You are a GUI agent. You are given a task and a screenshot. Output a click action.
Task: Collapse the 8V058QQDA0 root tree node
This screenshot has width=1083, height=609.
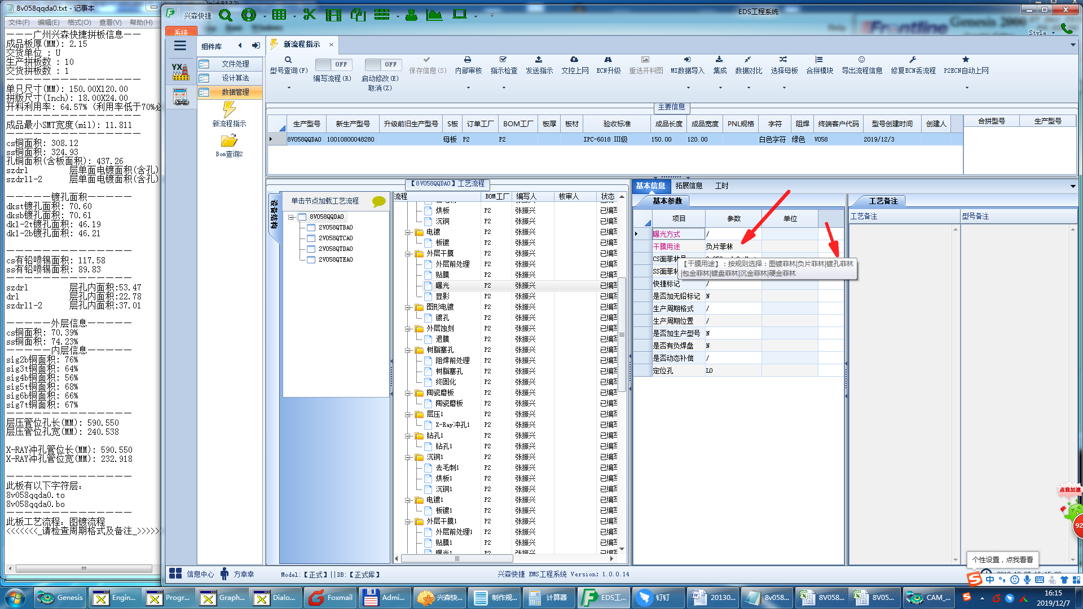point(291,217)
